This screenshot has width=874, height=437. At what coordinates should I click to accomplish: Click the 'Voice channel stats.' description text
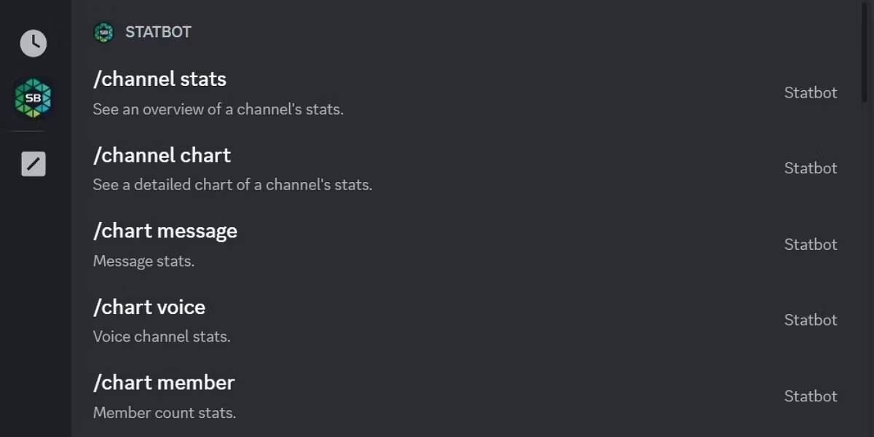click(161, 336)
